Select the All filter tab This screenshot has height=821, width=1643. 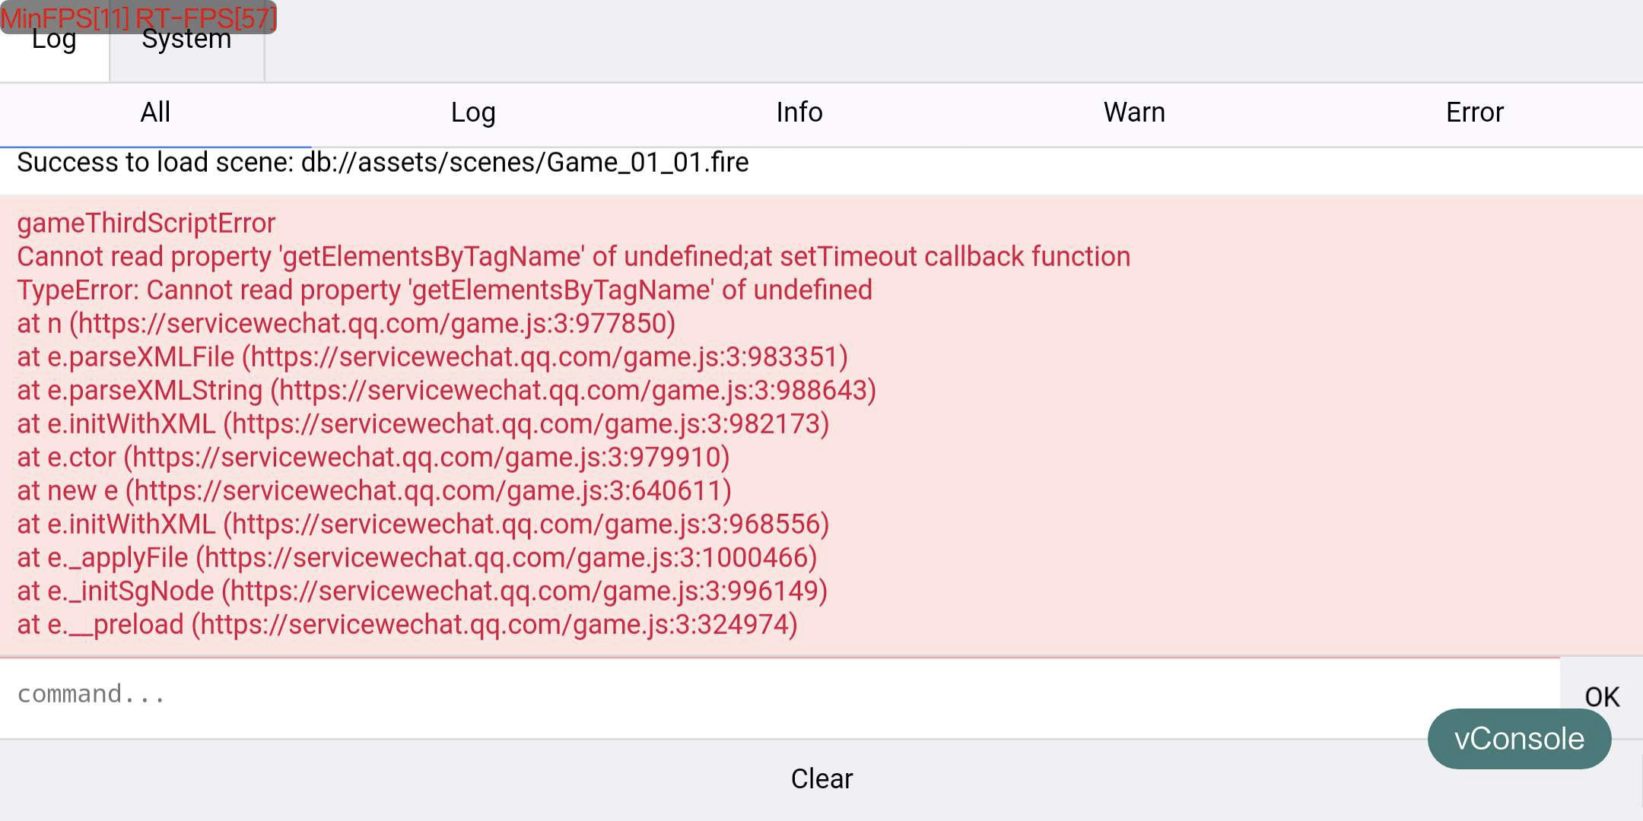coord(155,113)
